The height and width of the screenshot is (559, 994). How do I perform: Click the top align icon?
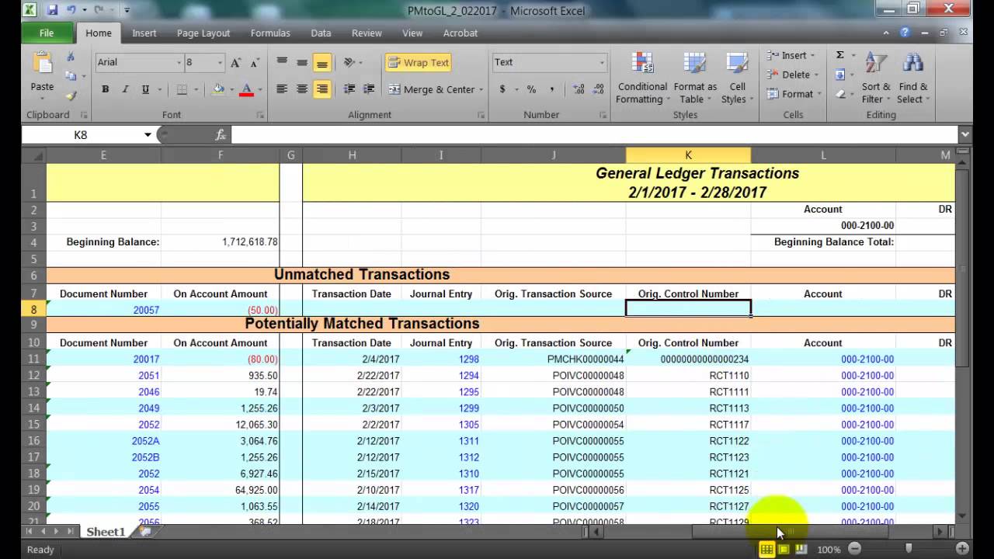coord(282,63)
